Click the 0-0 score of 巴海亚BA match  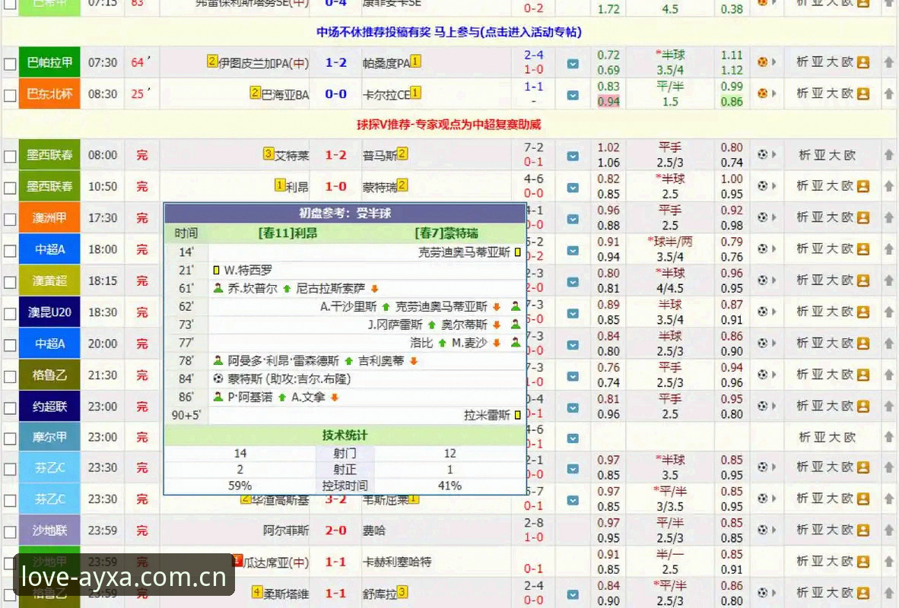(335, 94)
